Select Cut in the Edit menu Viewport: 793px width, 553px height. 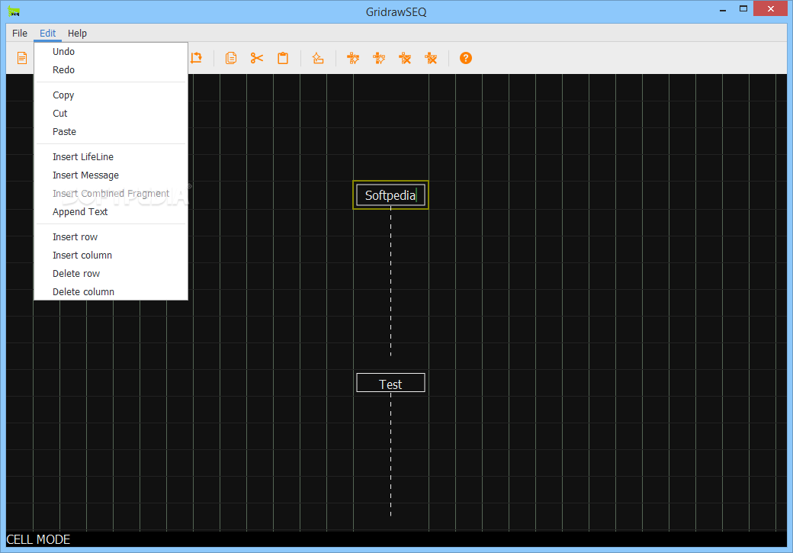click(x=111, y=114)
